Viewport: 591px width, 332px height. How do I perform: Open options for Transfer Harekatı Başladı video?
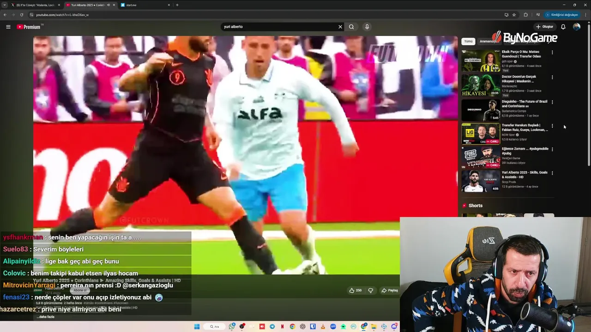pyautogui.click(x=552, y=126)
